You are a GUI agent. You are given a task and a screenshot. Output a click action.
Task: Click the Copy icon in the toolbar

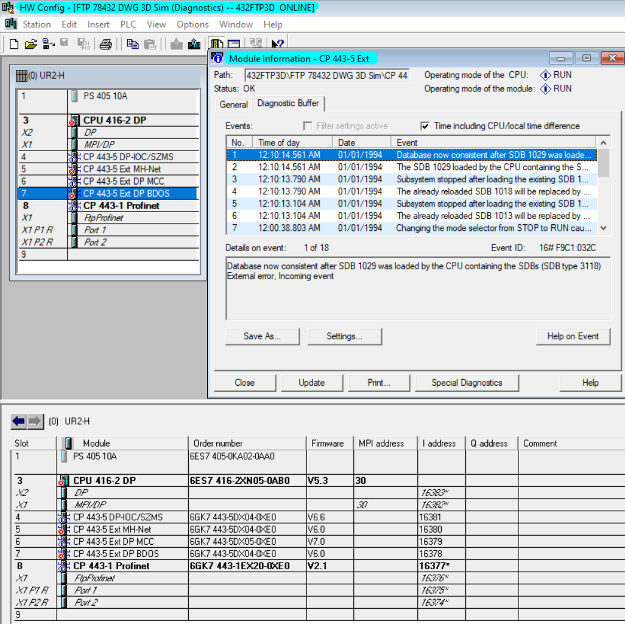point(132,44)
